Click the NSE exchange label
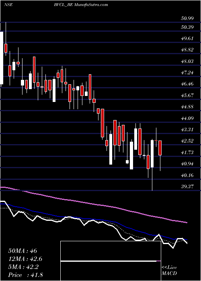This screenshot has width=201, height=281. [x=8, y=5]
